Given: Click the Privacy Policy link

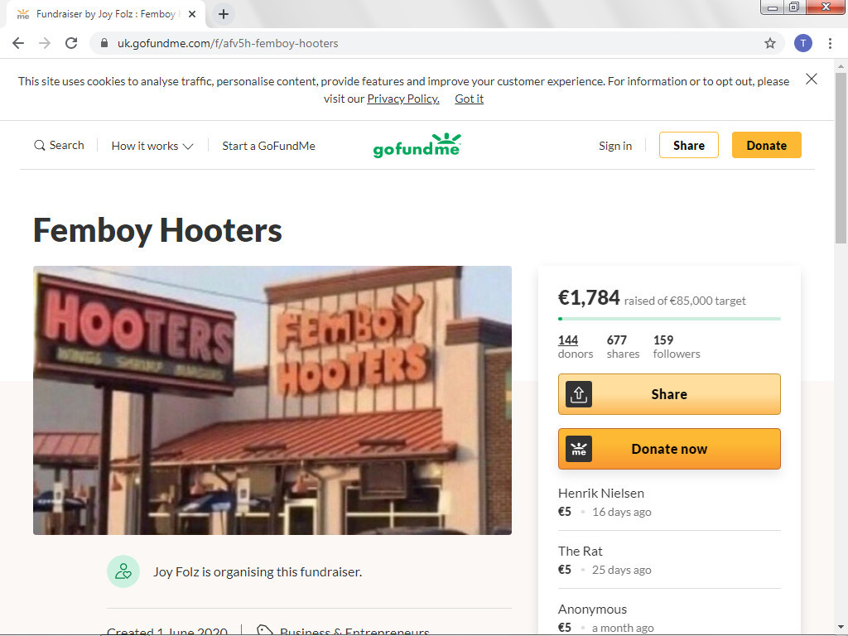Looking at the screenshot, I should pos(403,99).
